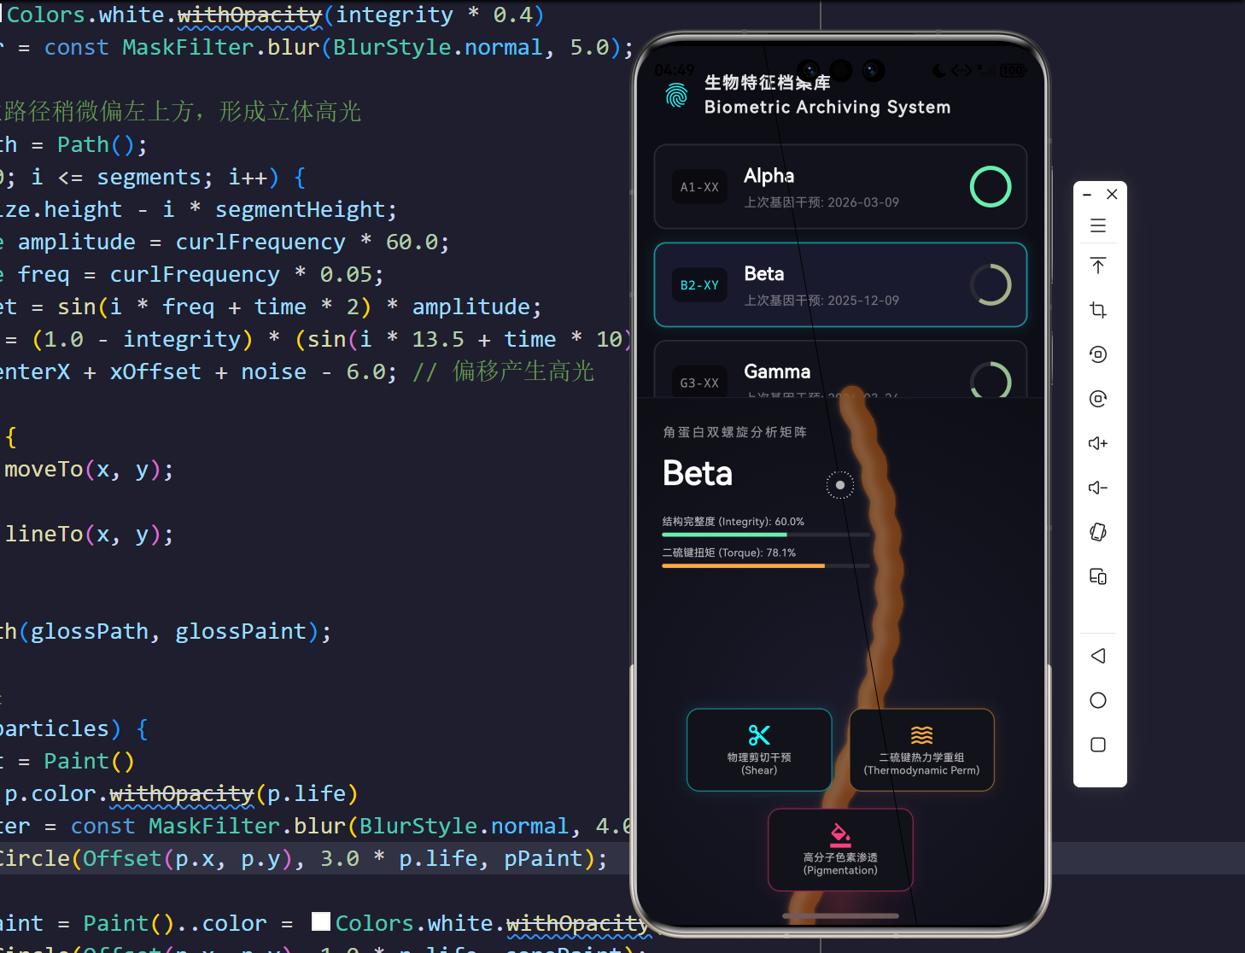1245x953 pixels.
Task: Rotate the mirrored phone screen
Action: pos(1098,532)
